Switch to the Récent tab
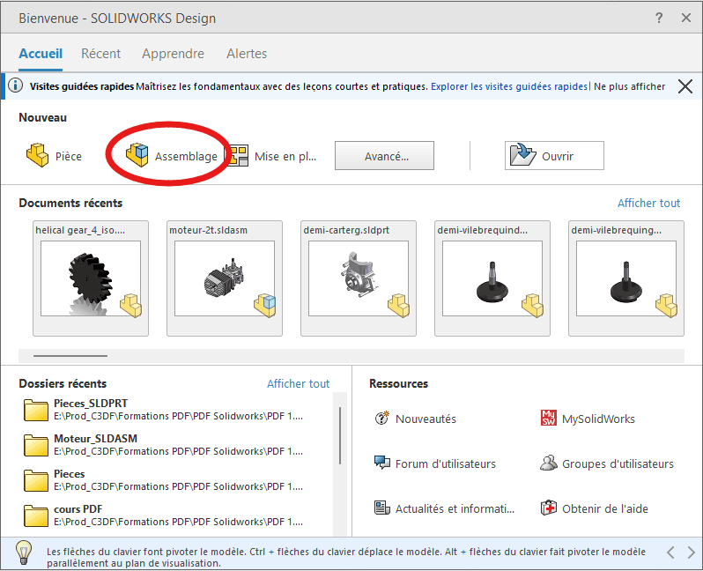703x571 pixels. 101,54
